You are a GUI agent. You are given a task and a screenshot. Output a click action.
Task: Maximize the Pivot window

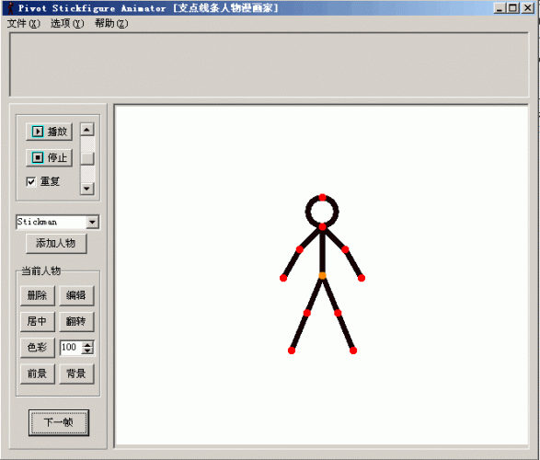click(x=513, y=7)
